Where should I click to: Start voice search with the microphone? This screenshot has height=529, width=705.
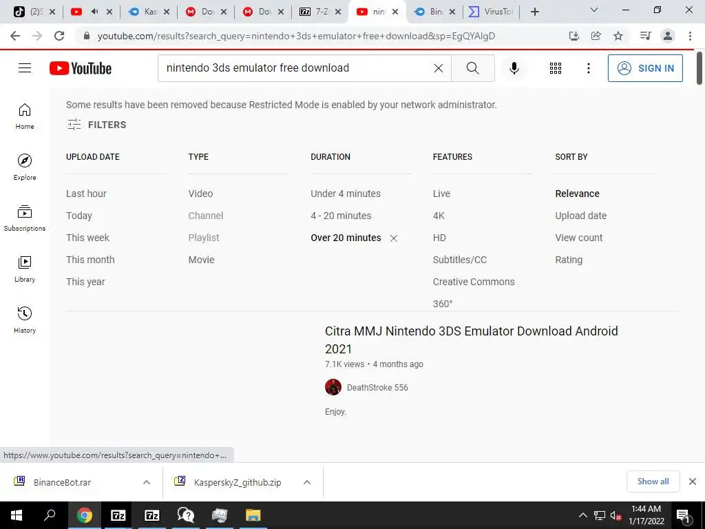coord(514,68)
